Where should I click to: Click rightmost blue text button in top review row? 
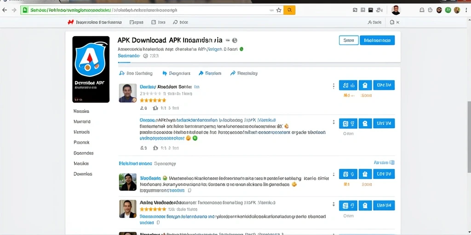click(x=384, y=85)
